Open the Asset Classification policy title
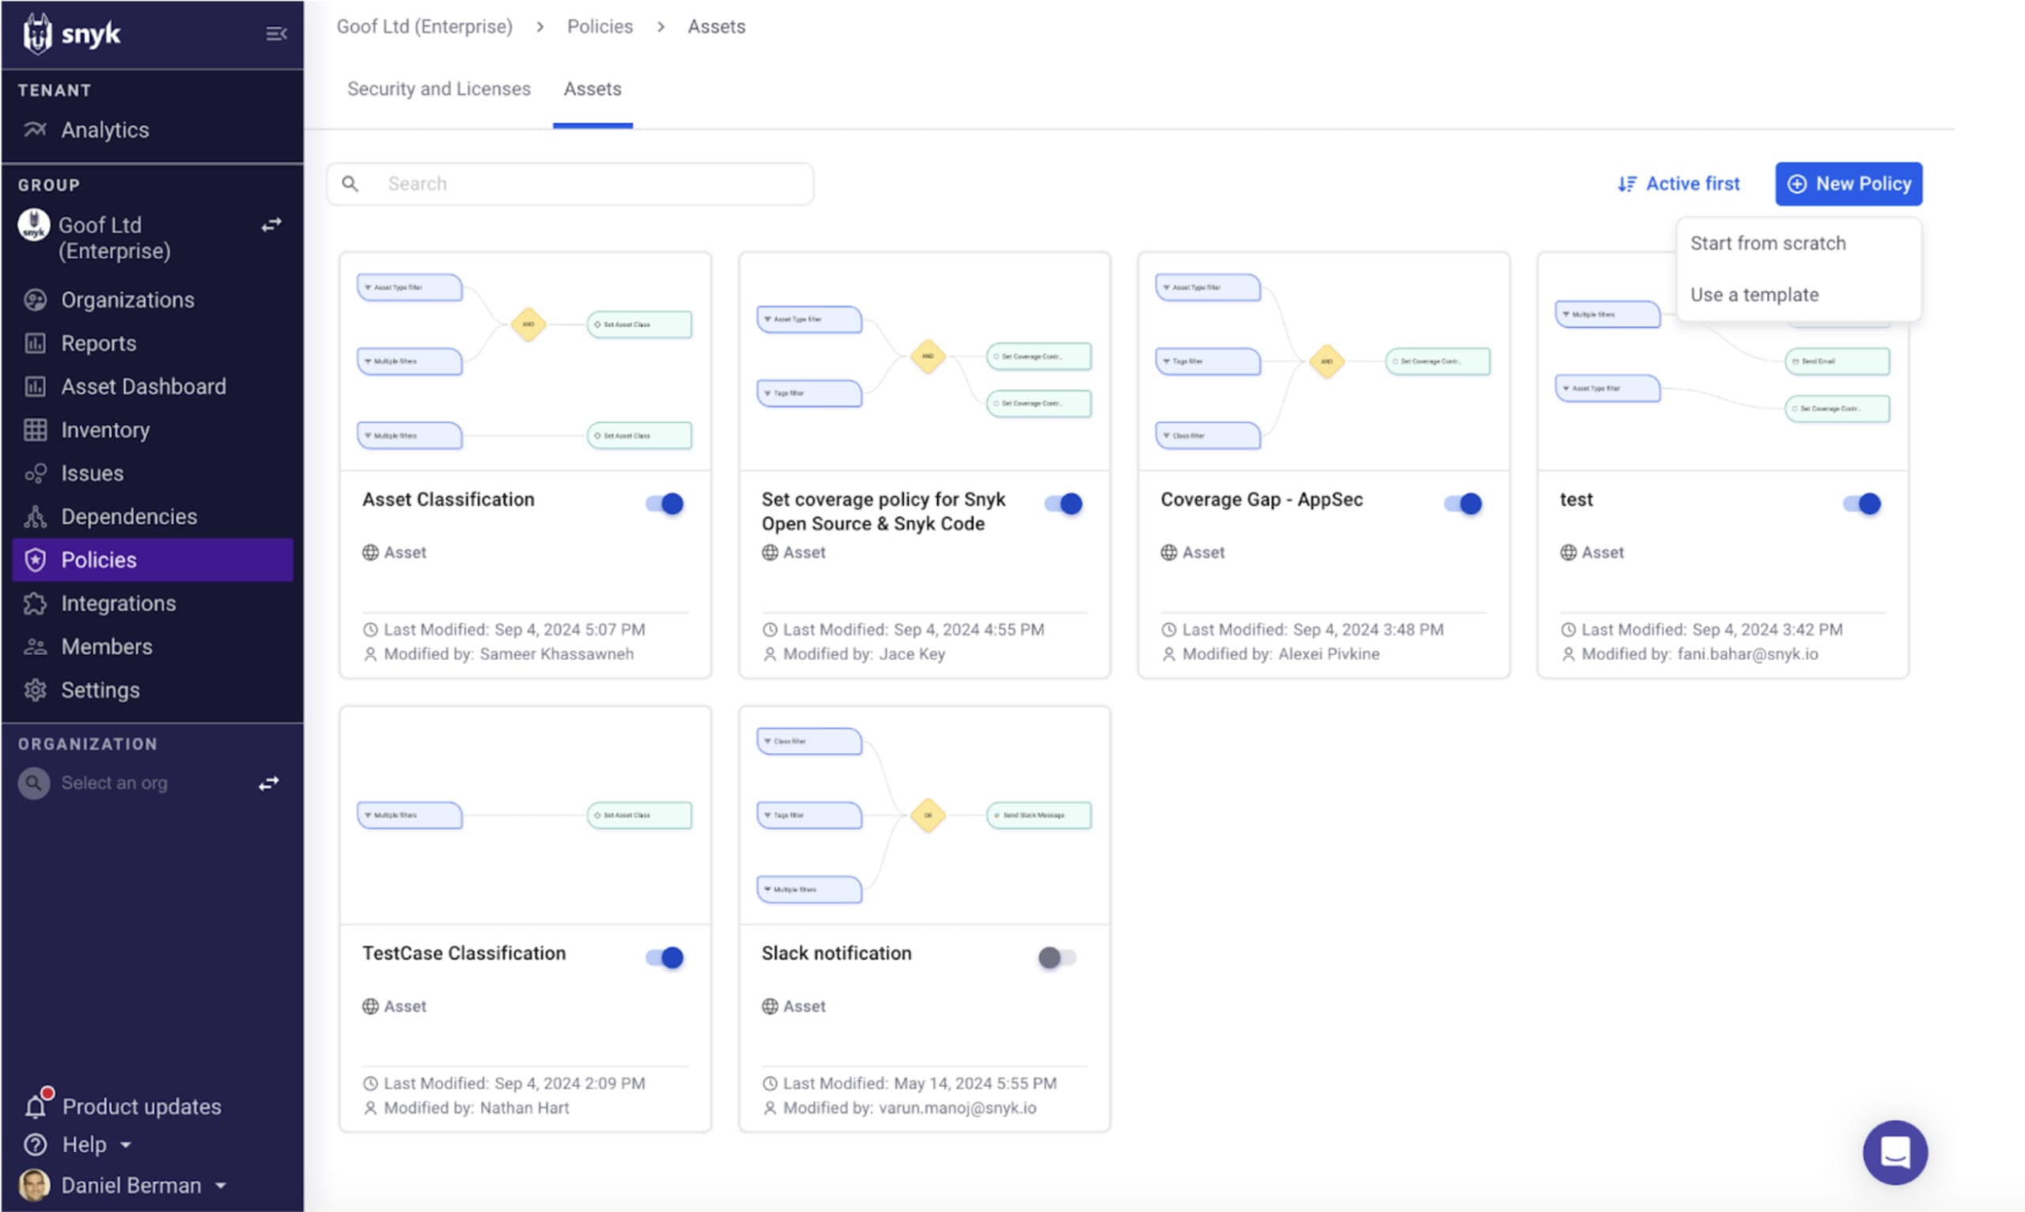This screenshot has width=2025, height=1212. [448, 499]
